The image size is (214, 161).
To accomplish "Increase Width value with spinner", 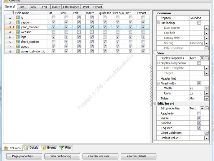I will [x=207, y=87].
